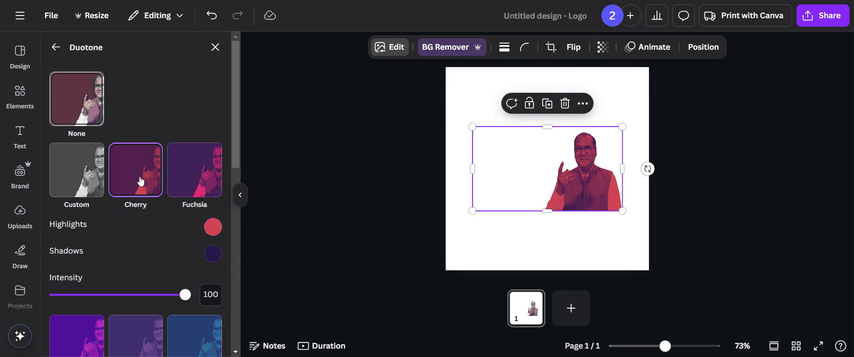Collapse the side panel with arrow
This screenshot has width=854, height=357.
(x=240, y=195)
